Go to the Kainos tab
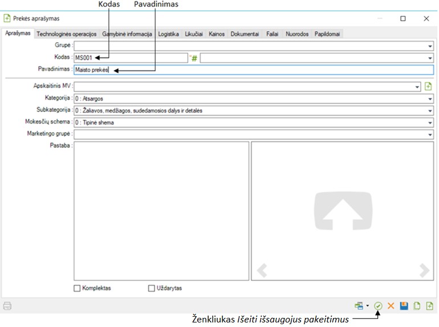This screenshot has width=439, height=327. (x=217, y=34)
